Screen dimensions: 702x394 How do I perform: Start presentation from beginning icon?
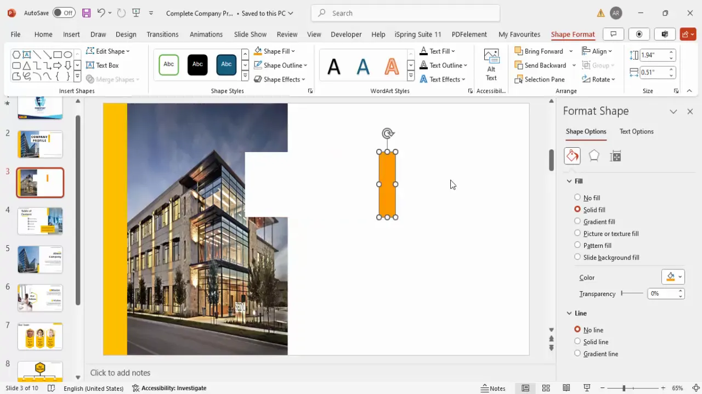point(136,13)
